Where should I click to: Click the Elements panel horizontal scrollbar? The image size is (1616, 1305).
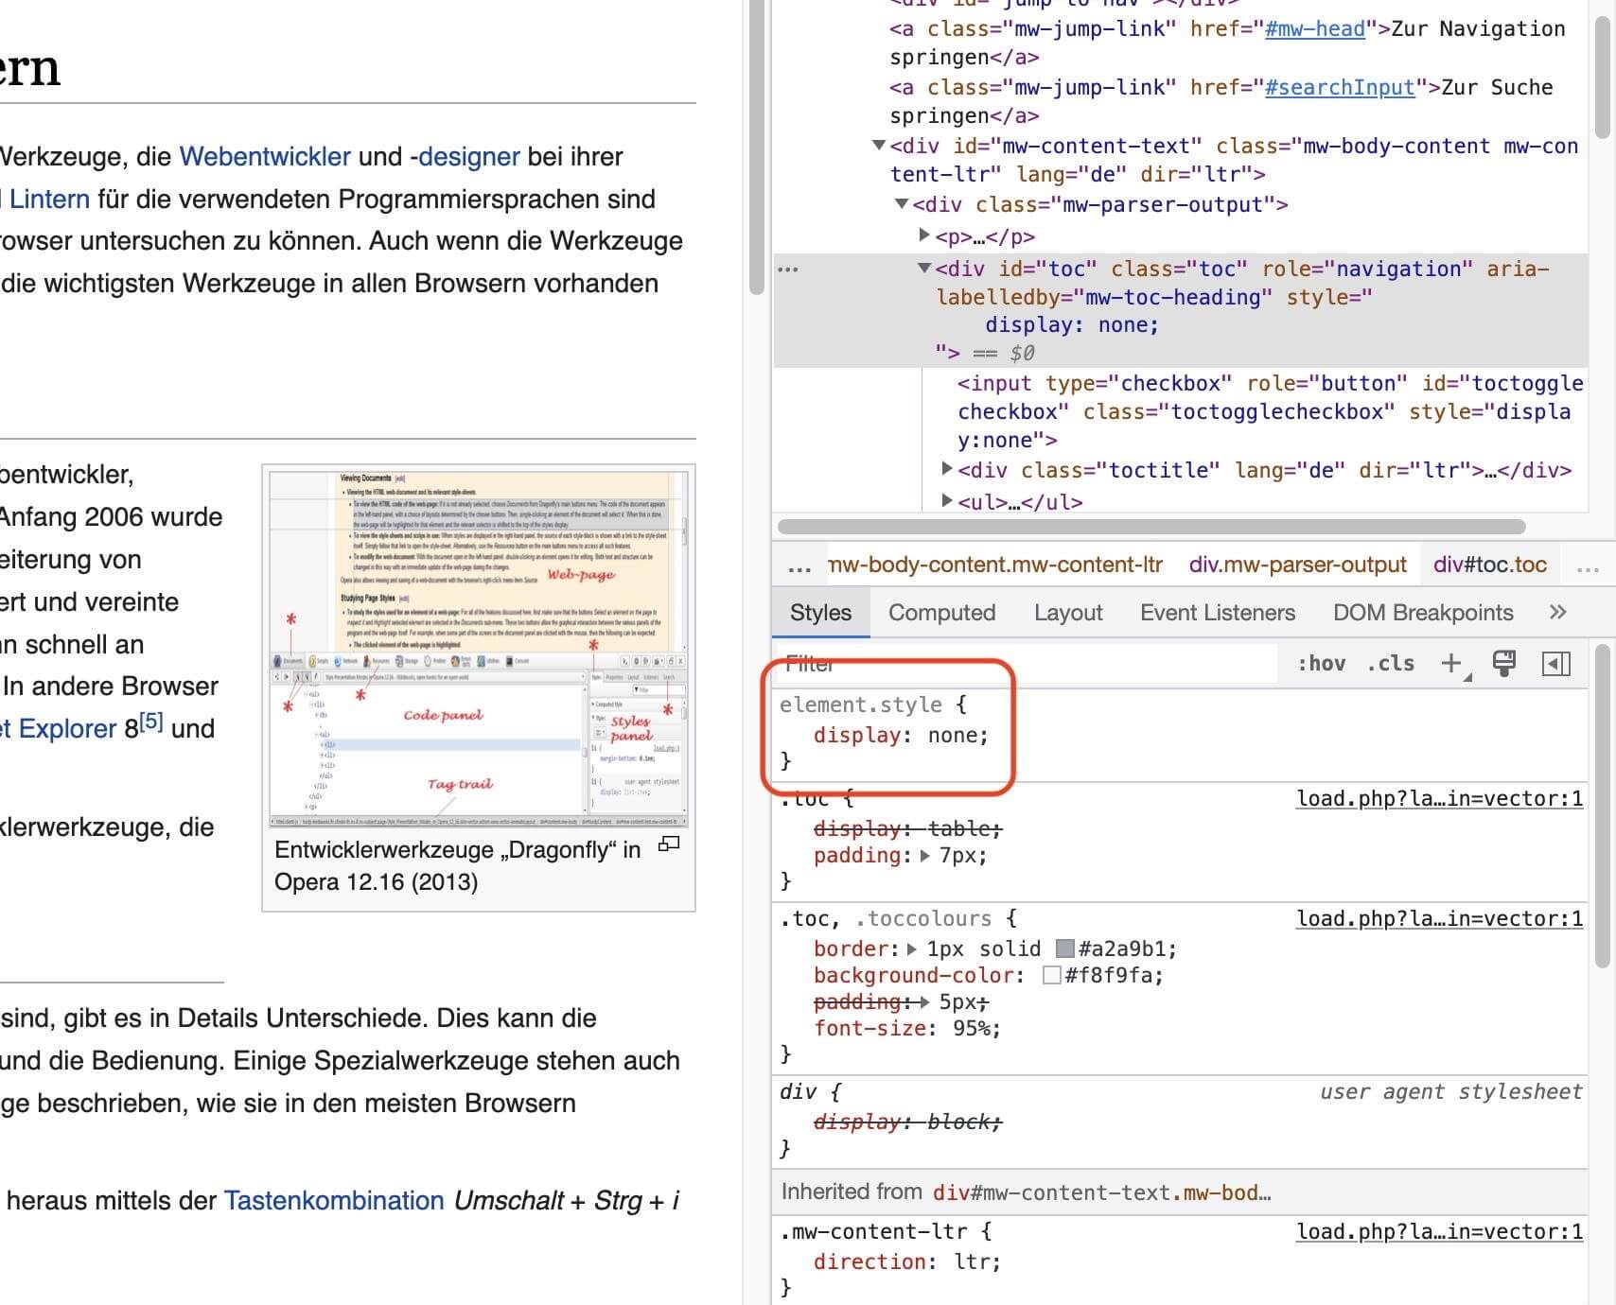(1151, 527)
